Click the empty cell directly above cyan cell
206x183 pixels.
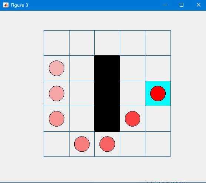click(x=158, y=68)
